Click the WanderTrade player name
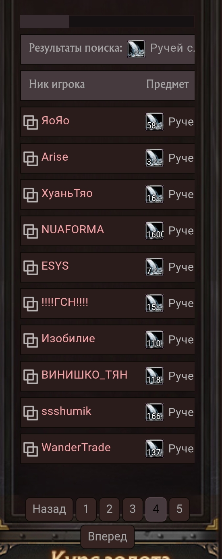This screenshot has width=222, height=559. [x=76, y=447]
